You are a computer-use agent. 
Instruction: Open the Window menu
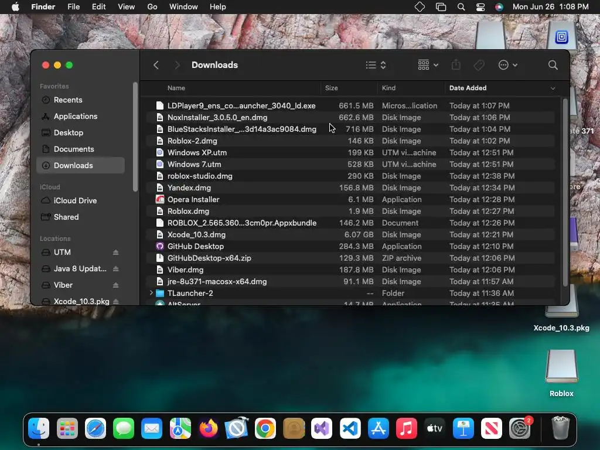(x=183, y=7)
